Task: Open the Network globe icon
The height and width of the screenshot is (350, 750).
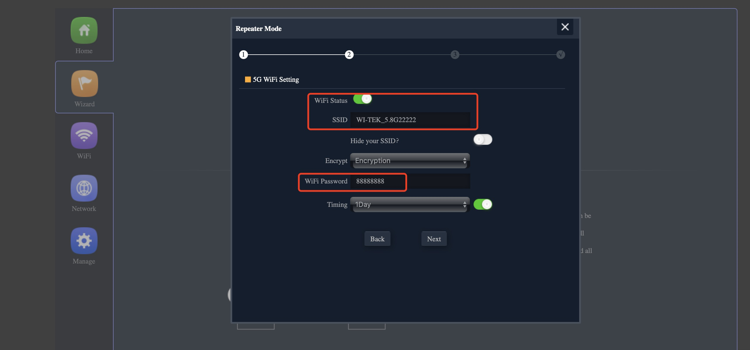Action: (x=84, y=188)
